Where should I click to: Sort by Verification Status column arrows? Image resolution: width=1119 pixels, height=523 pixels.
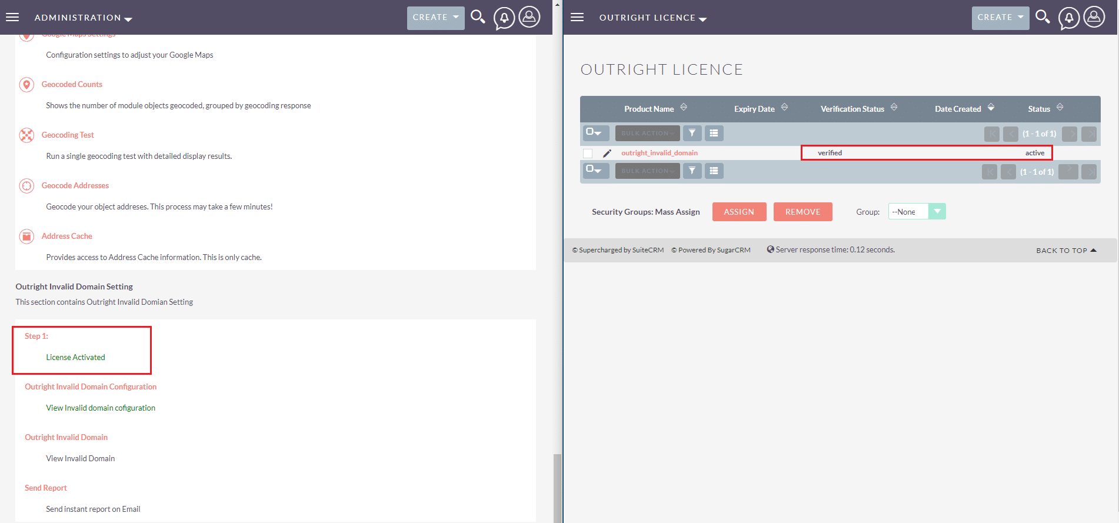pyautogui.click(x=894, y=107)
